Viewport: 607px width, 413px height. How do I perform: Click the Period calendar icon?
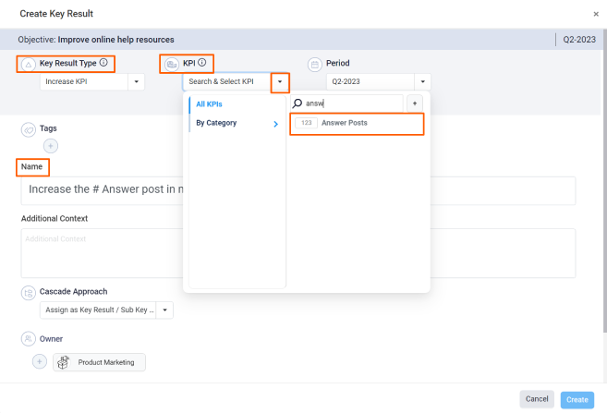point(315,65)
